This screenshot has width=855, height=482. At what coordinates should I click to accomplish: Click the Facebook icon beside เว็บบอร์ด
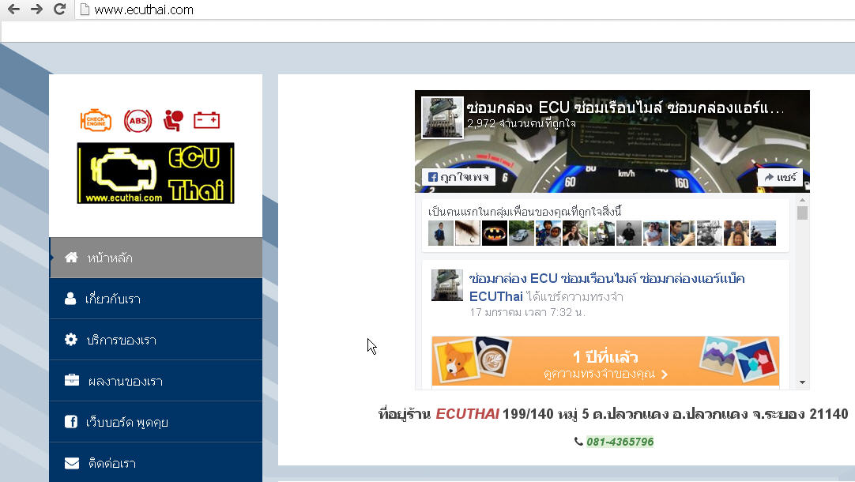[71, 421]
